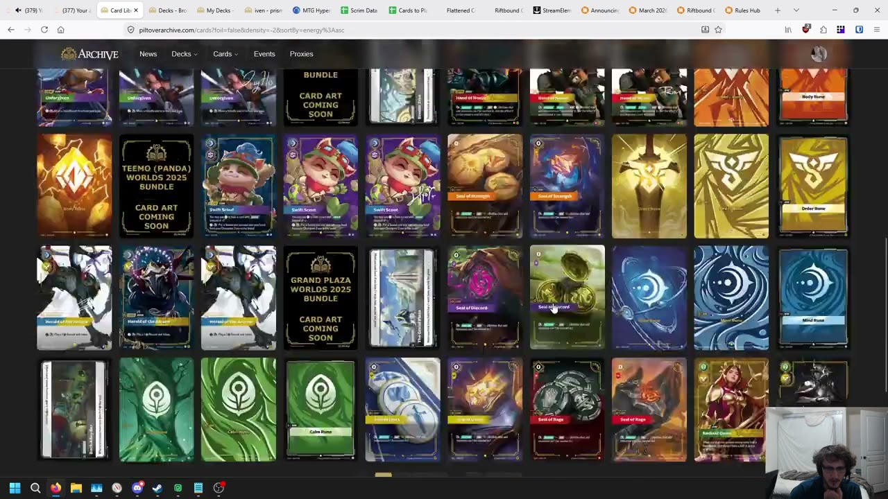Bookmark this page with the star icon
Image resolution: width=888 pixels, height=499 pixels.
[718, 30]
